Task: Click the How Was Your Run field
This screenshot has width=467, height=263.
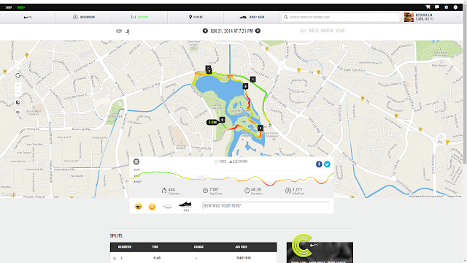Action: (x=266, y=206)
